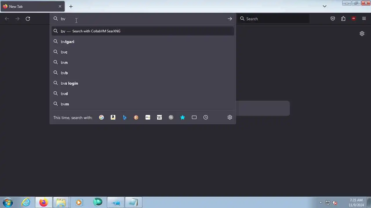Focus the toolbar Search box
This screenshot has height=208, width=371.
click(x=273, y=19)
